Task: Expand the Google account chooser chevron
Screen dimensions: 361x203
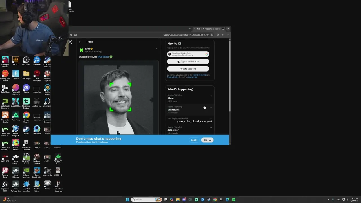Action: point(192,55)
